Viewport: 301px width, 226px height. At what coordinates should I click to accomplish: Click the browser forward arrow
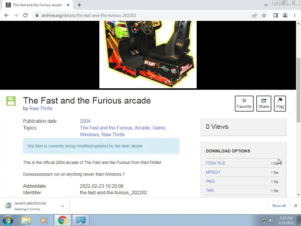(x=16, y=15)
